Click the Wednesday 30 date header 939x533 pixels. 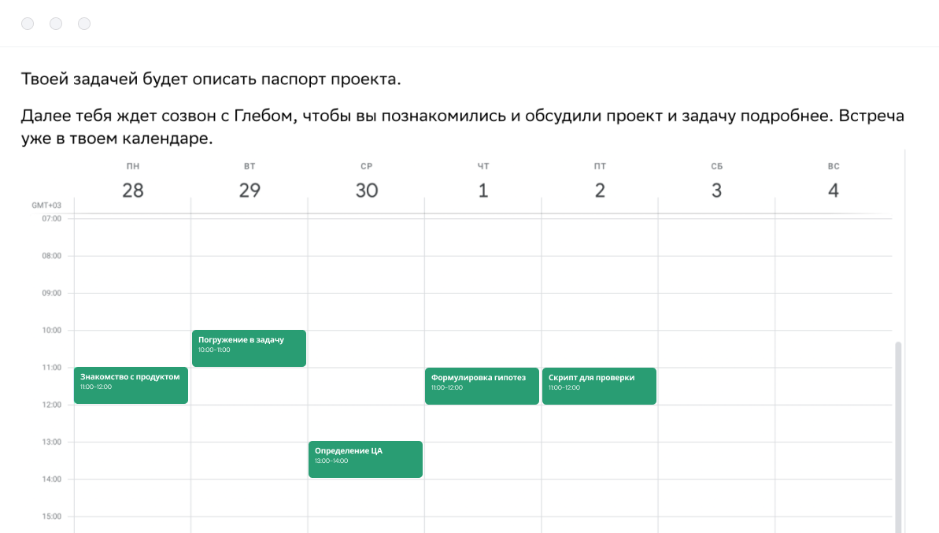coord(366,190)
